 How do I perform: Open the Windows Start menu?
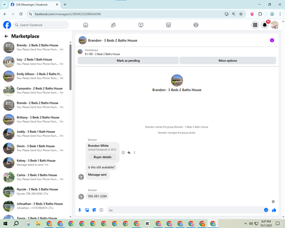[x=5, y=223]
